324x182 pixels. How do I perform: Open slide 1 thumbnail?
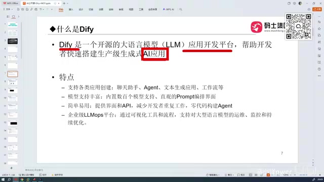[13, 25]
